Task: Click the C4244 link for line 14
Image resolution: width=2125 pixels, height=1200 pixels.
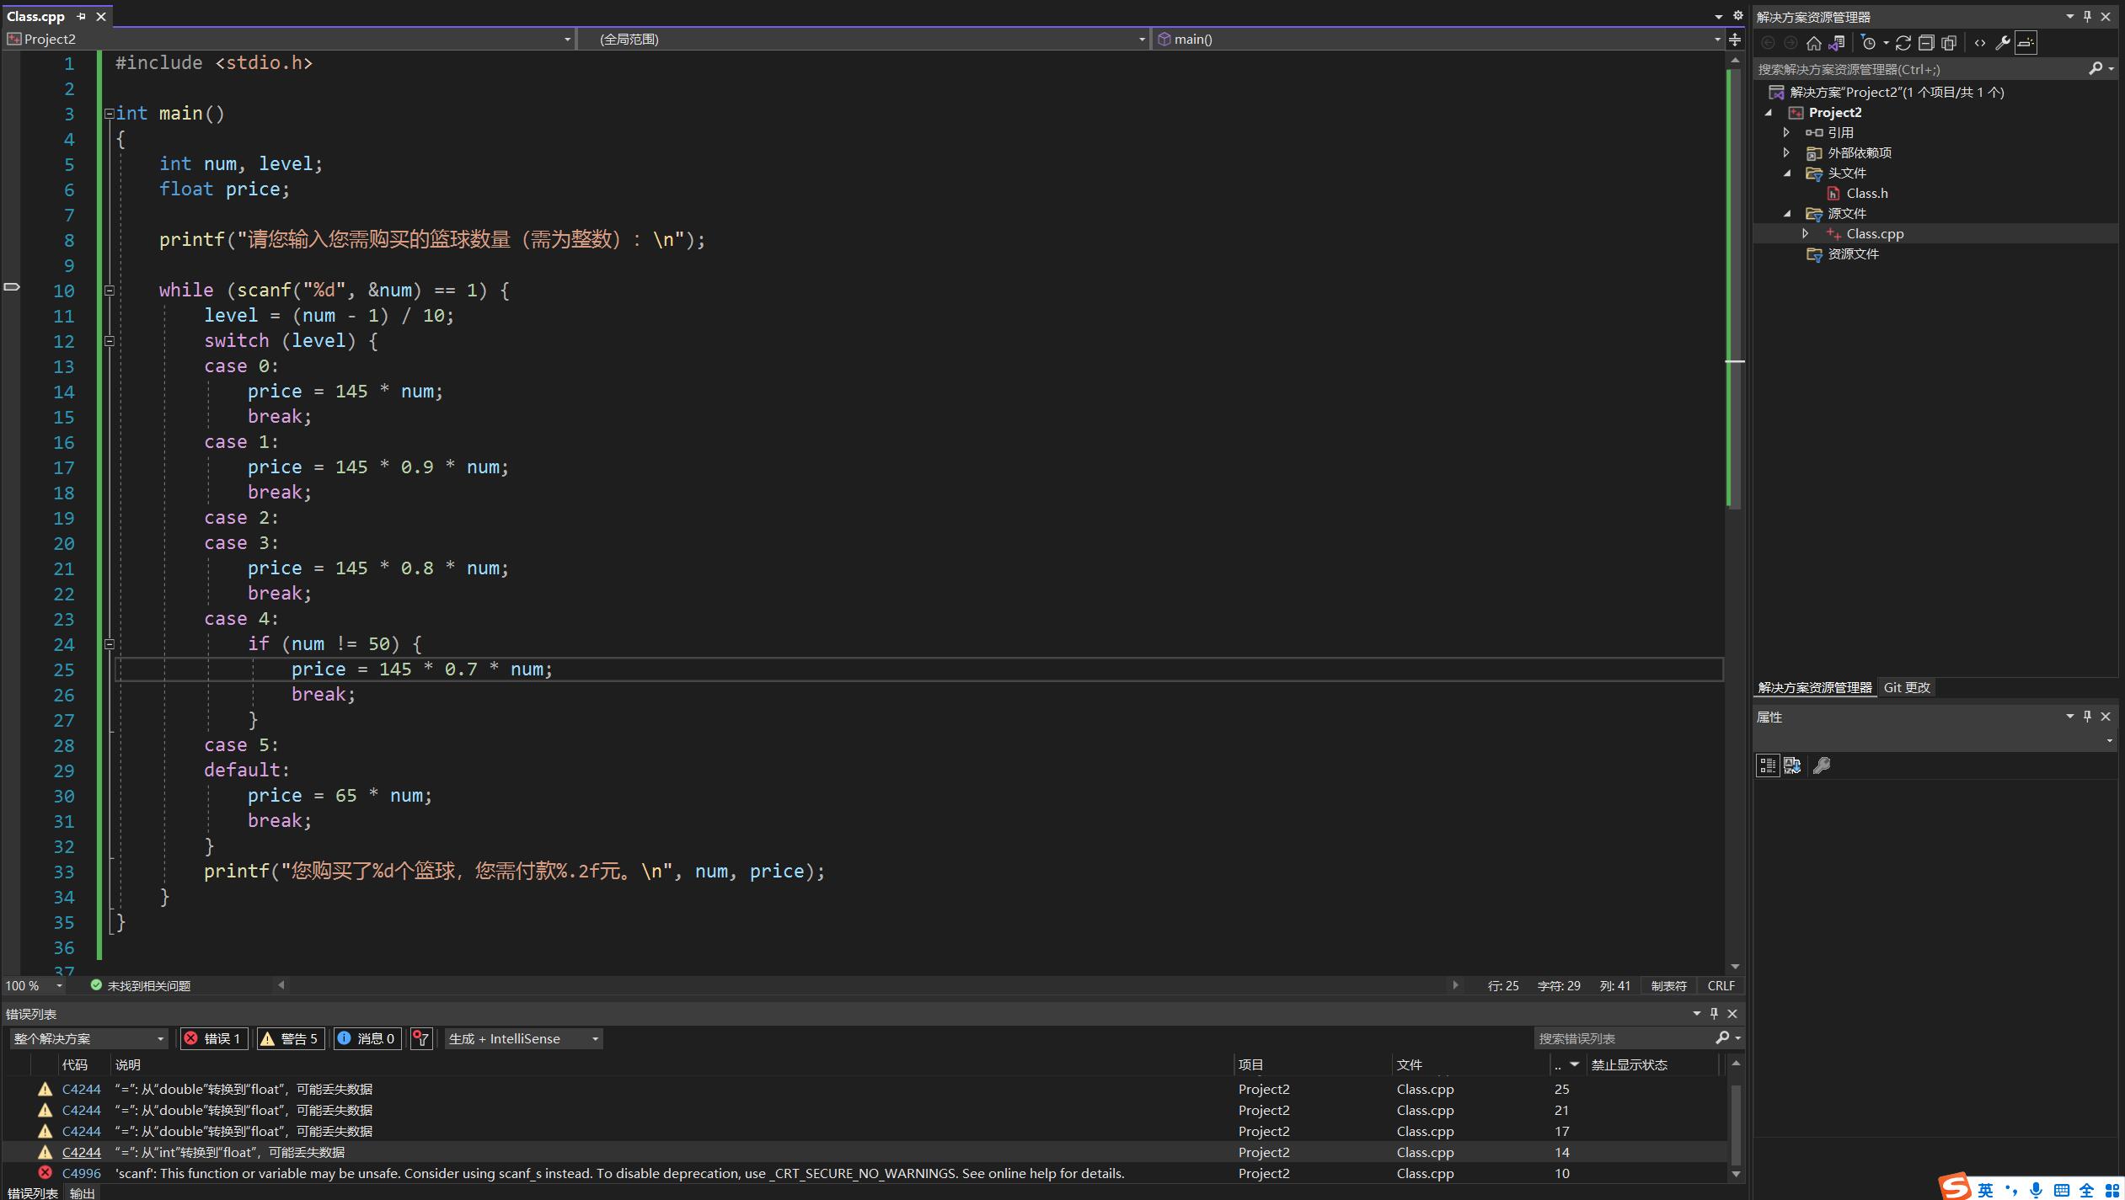Action: [81, 1152]
